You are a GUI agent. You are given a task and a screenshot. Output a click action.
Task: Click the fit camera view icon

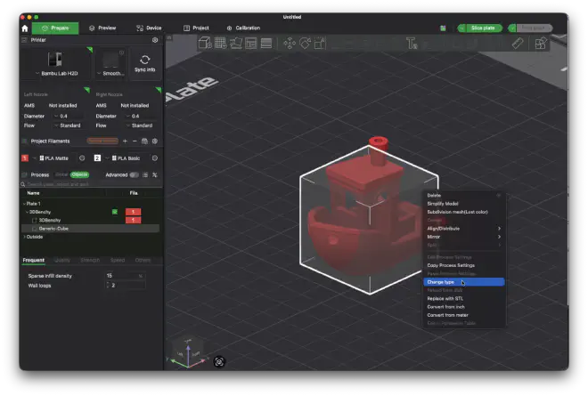tap(219, 361)
